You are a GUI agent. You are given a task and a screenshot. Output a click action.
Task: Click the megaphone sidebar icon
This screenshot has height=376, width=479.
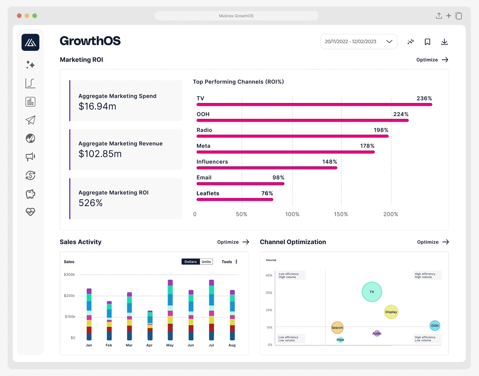(x=30, y=157)
